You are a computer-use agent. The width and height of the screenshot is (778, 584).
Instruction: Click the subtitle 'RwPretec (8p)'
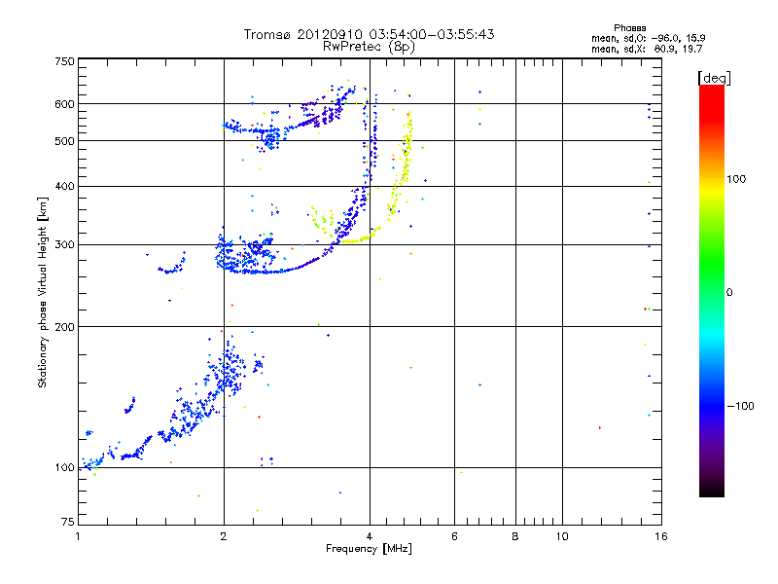(369, 47)
